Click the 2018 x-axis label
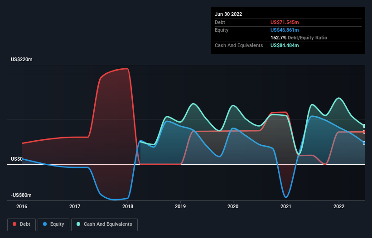Viewport: 372px width, 238px height. click(128, 206)
